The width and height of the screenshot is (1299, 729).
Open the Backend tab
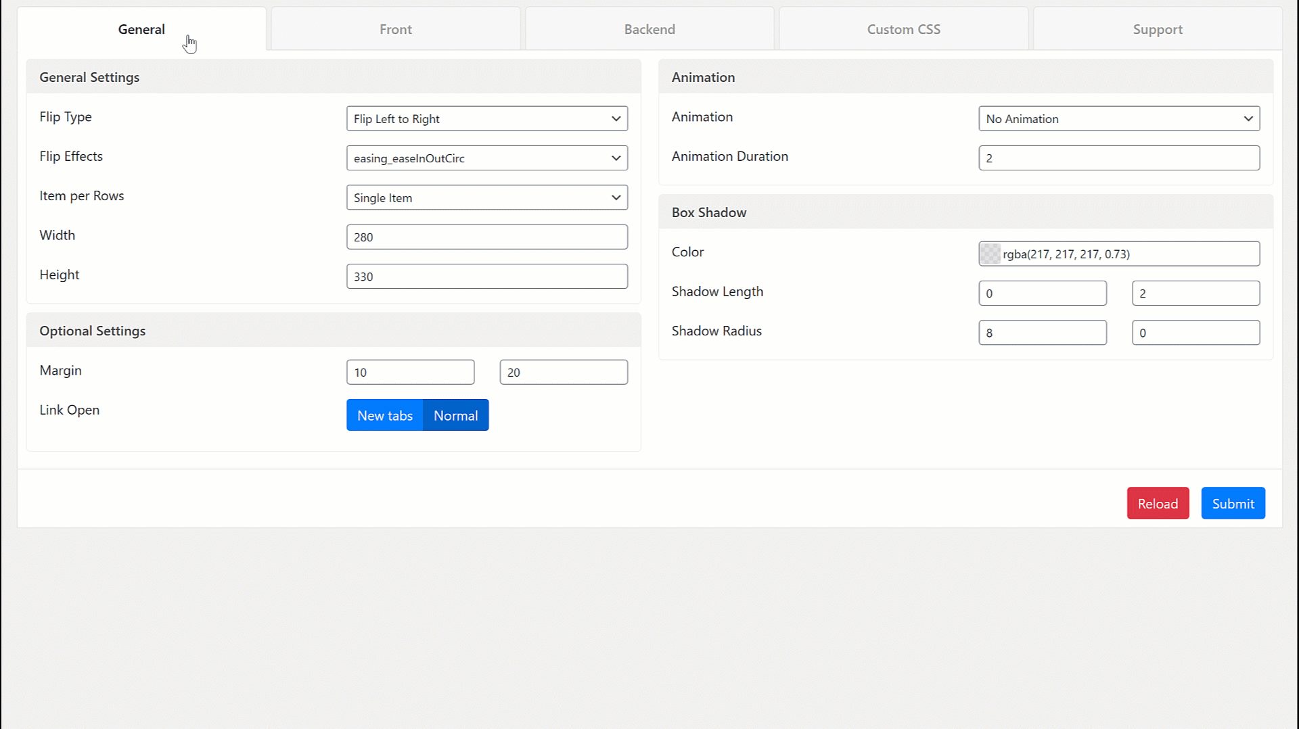(x=649, y=29)
